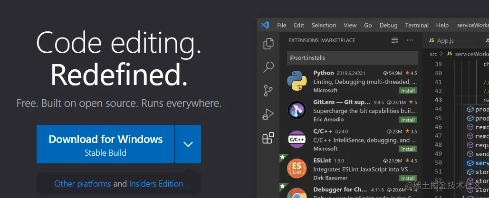Viewport: 489px width, 198px height.
Task: Click the rating star for GitLens
Action: [411, 102]
